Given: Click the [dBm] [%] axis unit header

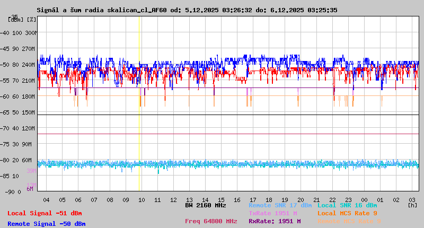Looking at the screenshot, I should point(22,19).
